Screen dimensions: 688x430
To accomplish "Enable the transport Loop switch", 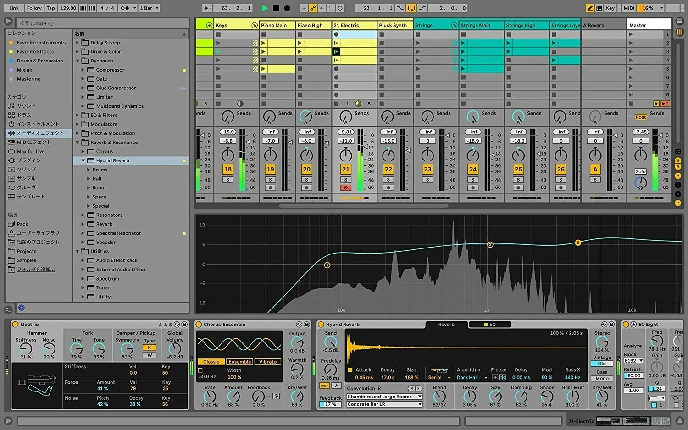I will click(x=411, y=8).
